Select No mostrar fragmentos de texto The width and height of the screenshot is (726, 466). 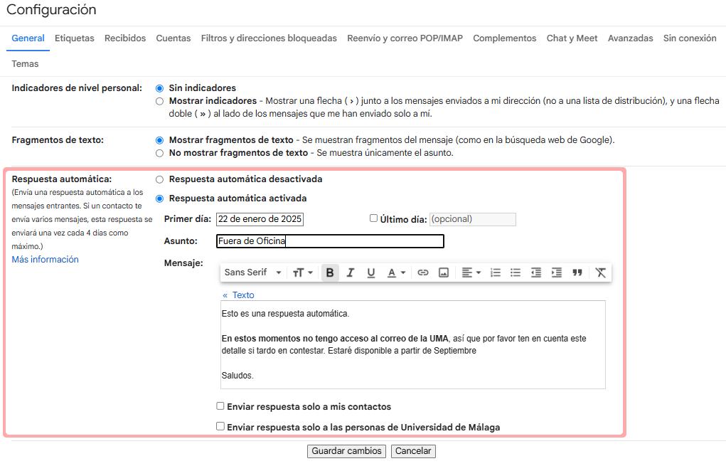coord(160,153)
